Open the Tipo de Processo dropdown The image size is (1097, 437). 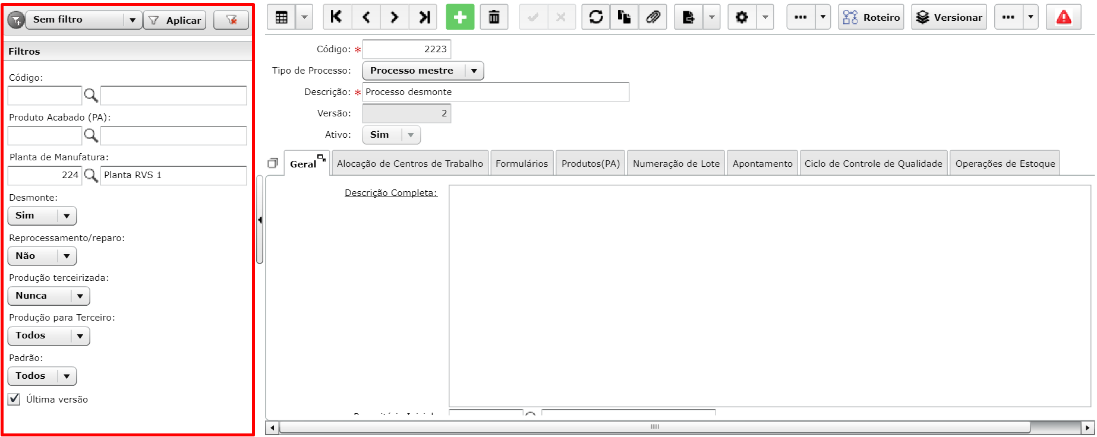click(x=423, y=71)
